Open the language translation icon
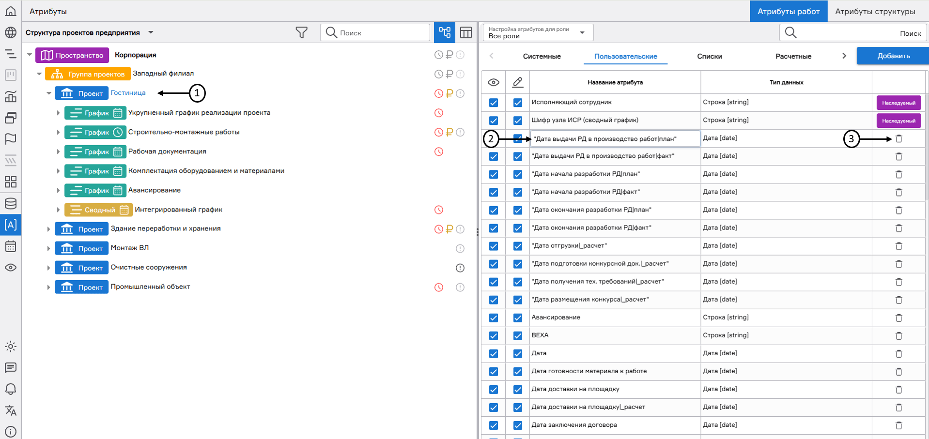This screenshot has width=929, height=439. [x=11, y=410]
